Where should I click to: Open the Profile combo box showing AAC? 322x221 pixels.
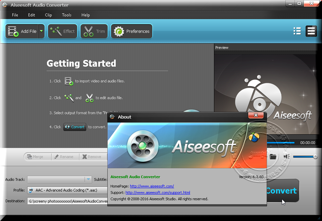tap(67, 190)
